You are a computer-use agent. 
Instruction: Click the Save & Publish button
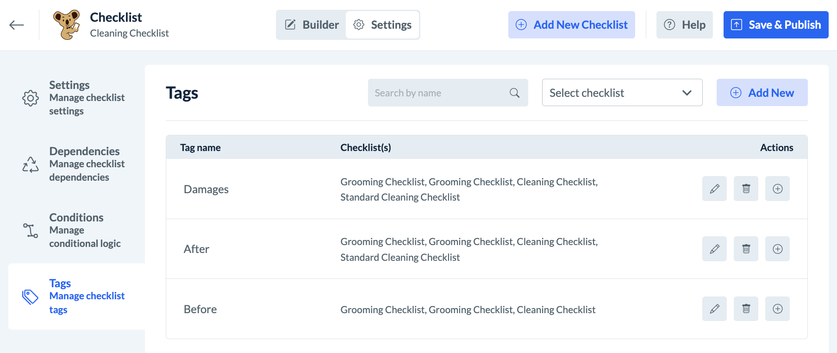(775, 25)
